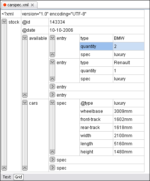Click the 3009mm wheelbase value
This screenshot has height=181, width=150.
pyautogui.click(x=129, y=111)
